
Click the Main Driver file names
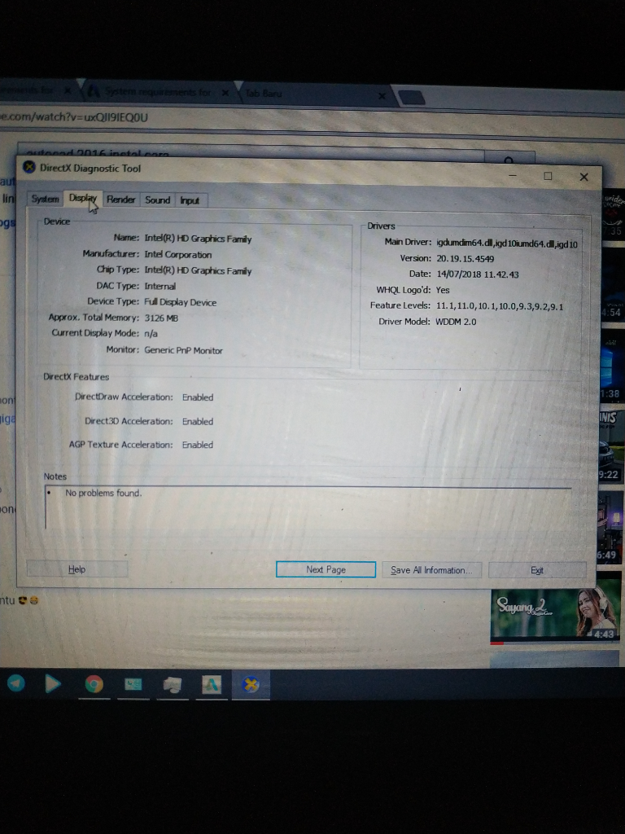click(507, 244)
